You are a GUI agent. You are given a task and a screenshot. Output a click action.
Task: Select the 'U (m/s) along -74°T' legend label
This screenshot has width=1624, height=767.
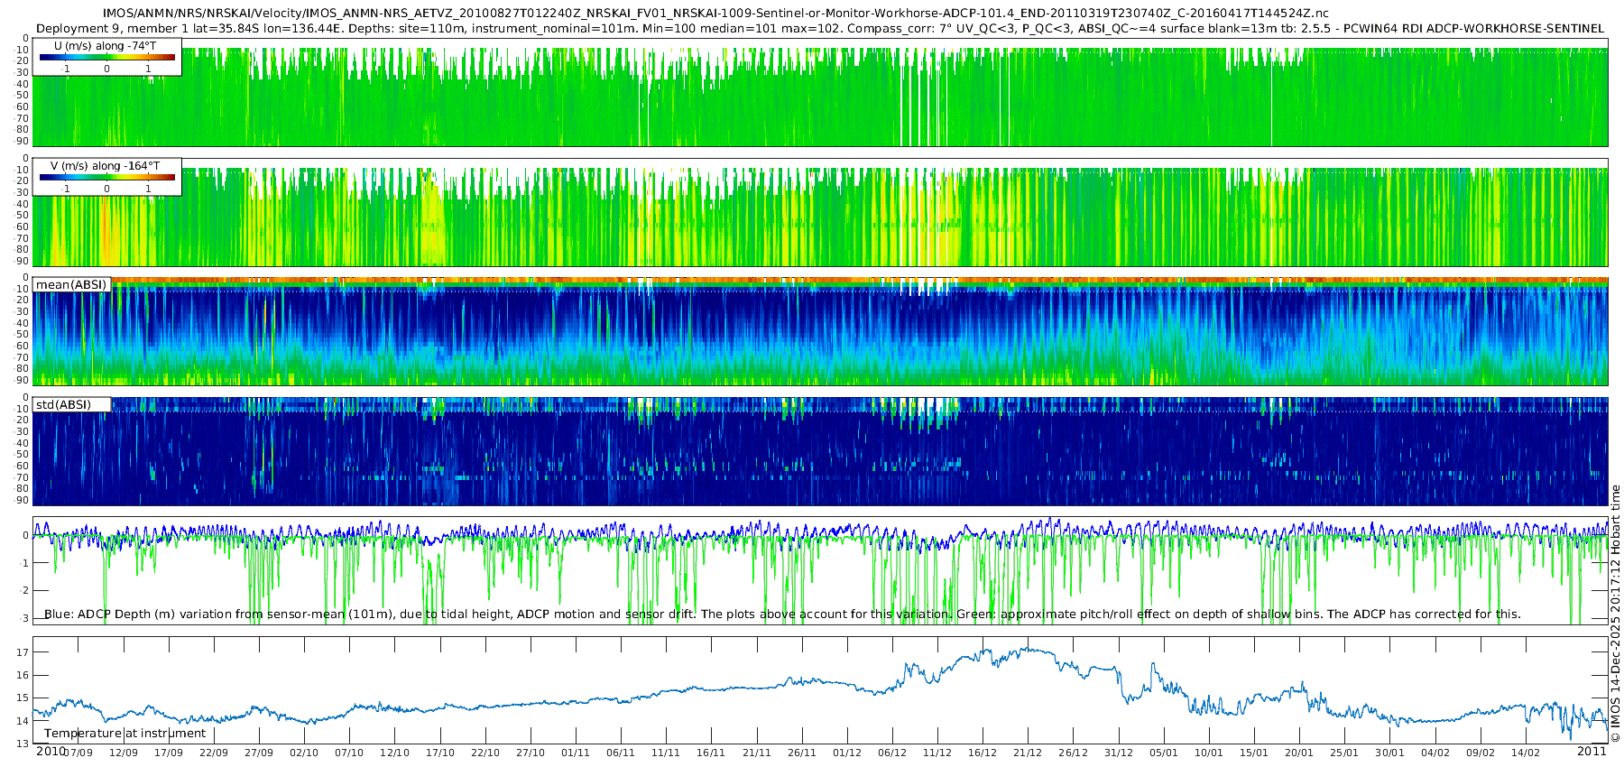point(106,45)
